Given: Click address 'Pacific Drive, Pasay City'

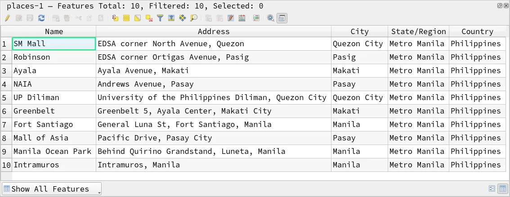Looking at the screenshot, I should coord(214,138).
